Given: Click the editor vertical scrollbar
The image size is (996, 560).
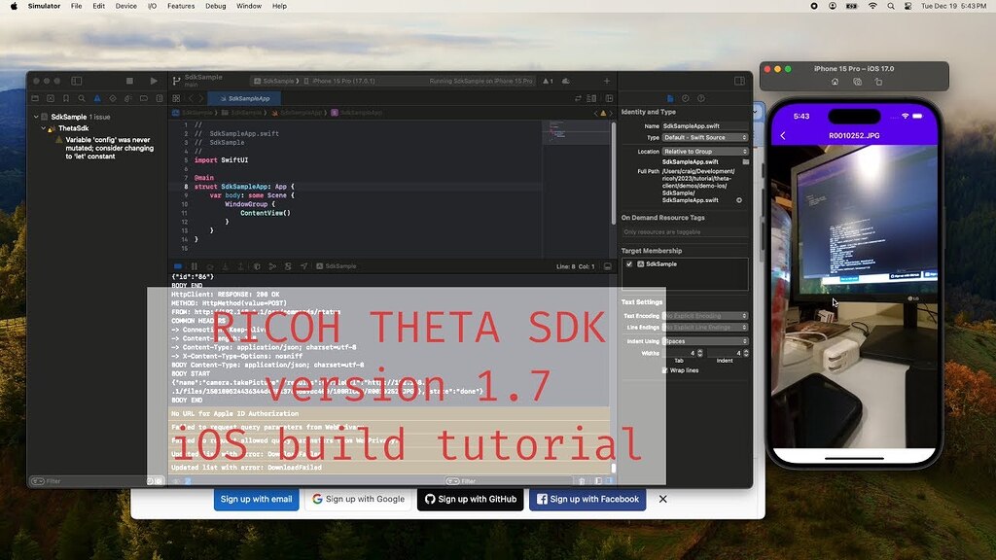Looking at the screenshot, I should tap(613, 171).
